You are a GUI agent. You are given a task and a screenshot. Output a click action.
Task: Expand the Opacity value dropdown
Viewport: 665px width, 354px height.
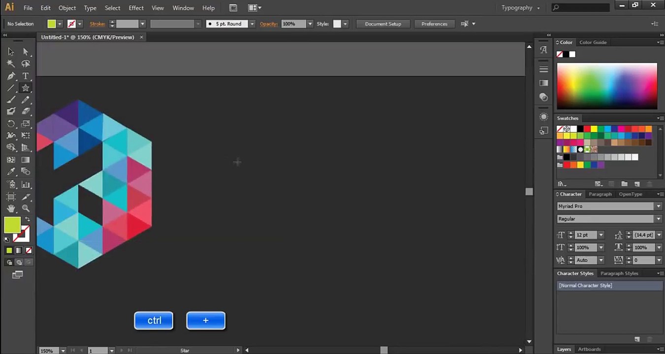click(x=310, y=24)
